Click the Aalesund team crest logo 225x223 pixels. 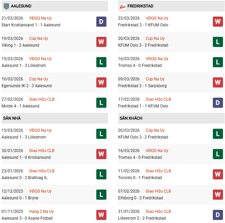6,6
